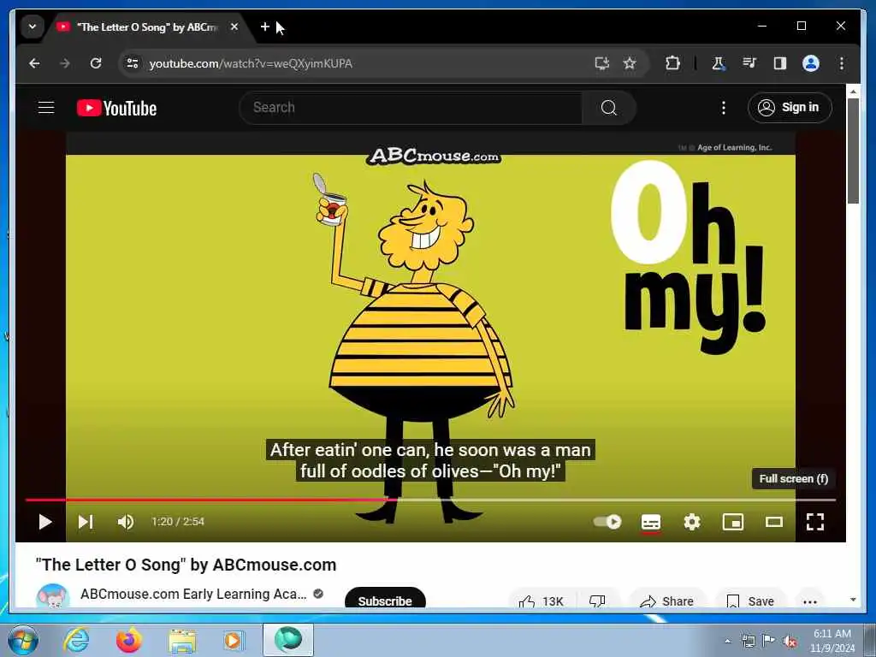
Task: Open the taskbar clock showing 6:11 AM
Action: tap(832, 640)
